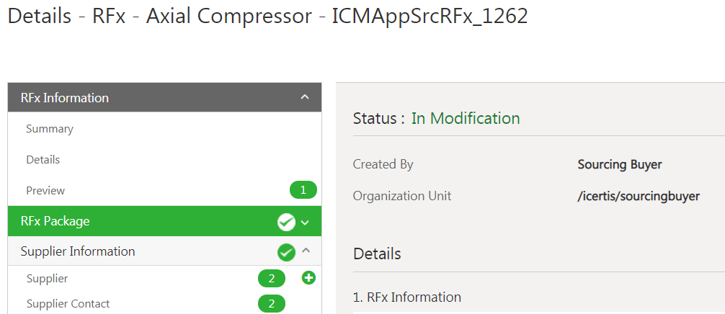Image resolution: width=725 pixels, height=314 pixels.
Task: Click the Supplier Information header
Action: pos(78,251)
